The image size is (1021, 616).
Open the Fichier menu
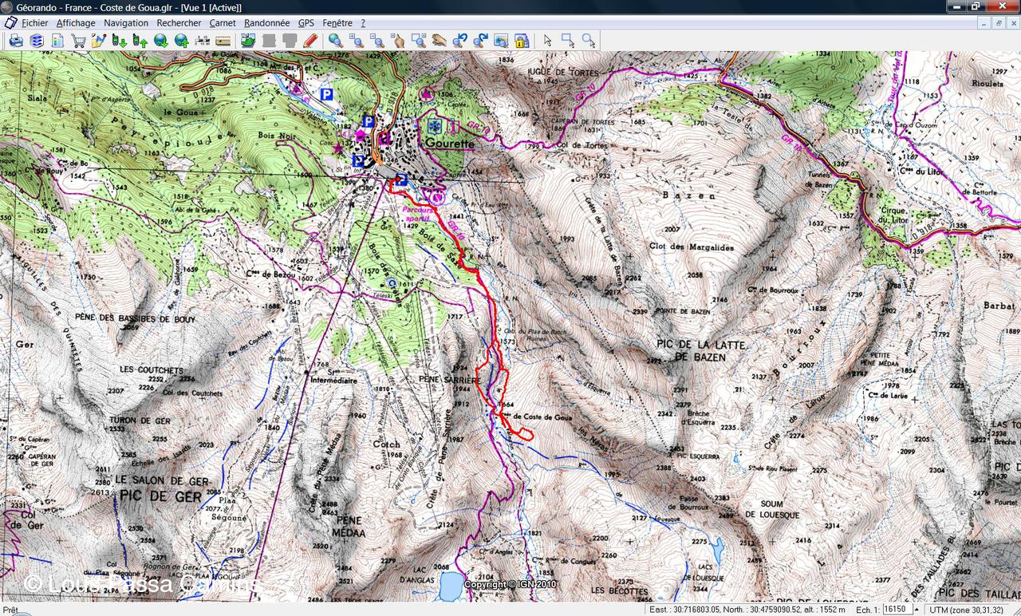pyautogui.click(x=34, y=23)
